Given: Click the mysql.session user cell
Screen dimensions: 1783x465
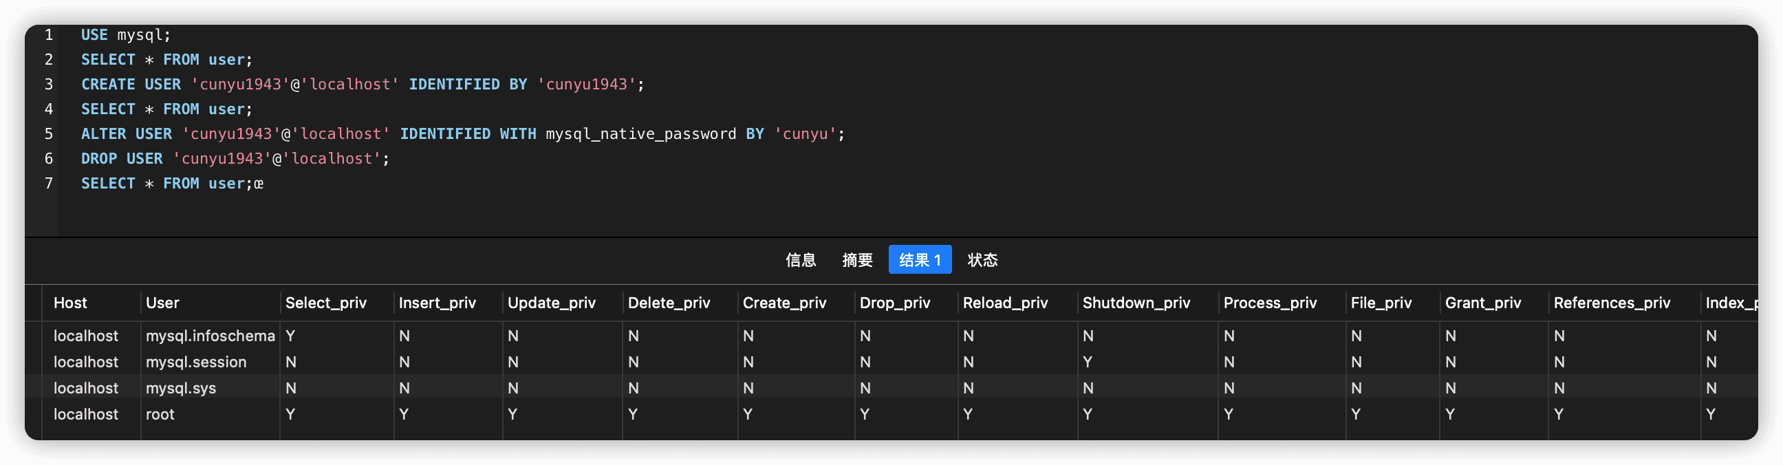Looking at the screenshot, I should click(x=196, y=362).
